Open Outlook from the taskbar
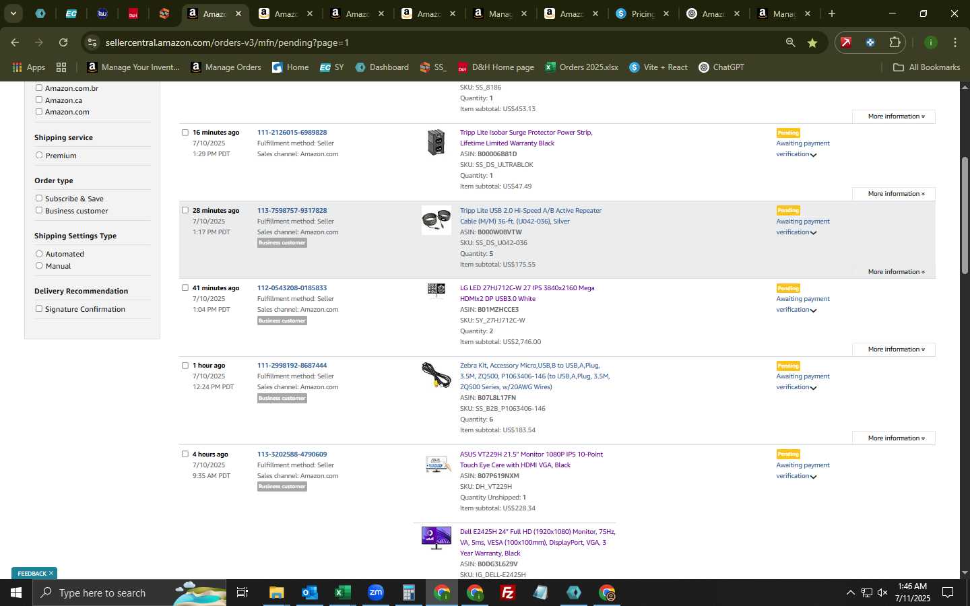Viewport: 970px width, 606px height. click(x=310, y=593)
